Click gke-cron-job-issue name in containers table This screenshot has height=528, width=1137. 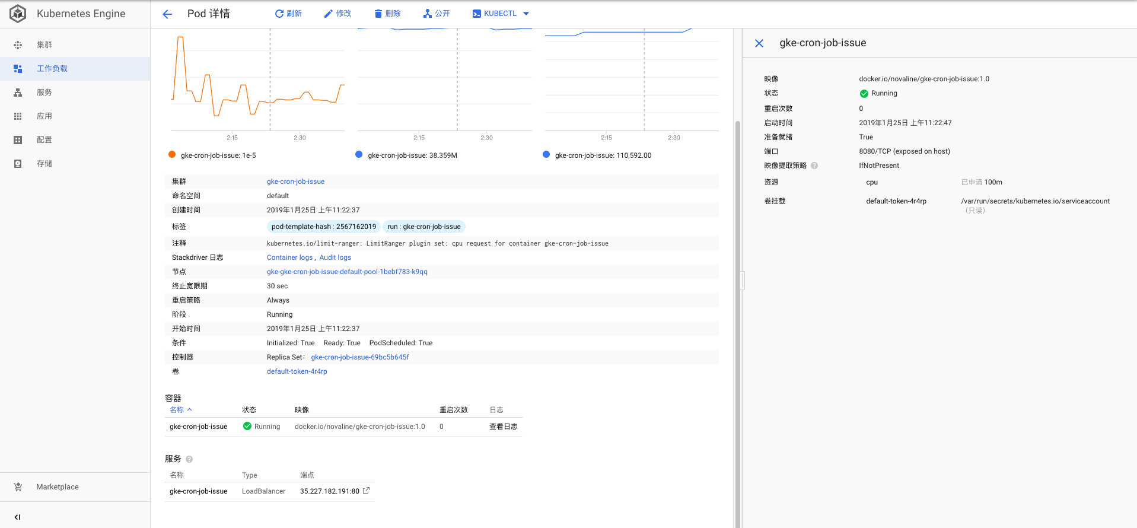[198, 427]
